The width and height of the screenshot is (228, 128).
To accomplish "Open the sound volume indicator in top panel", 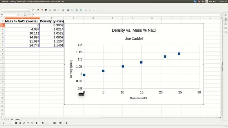I will point(214,1).
